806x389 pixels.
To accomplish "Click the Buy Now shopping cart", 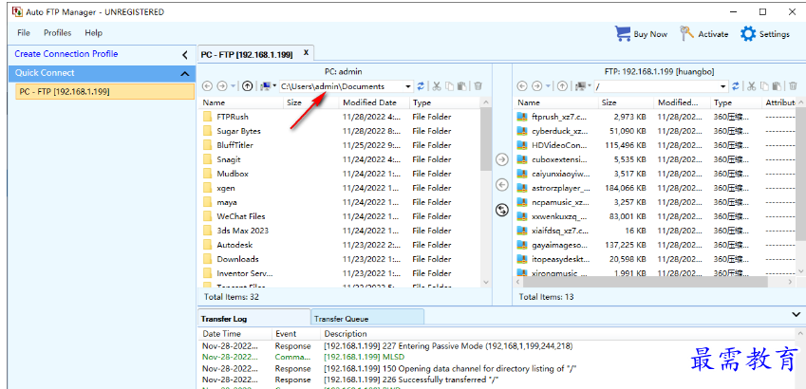I will pos(623,34).
